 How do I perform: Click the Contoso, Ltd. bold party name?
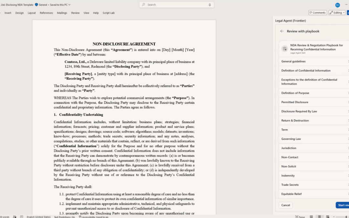pyautogui.click(x=75, y=62)
